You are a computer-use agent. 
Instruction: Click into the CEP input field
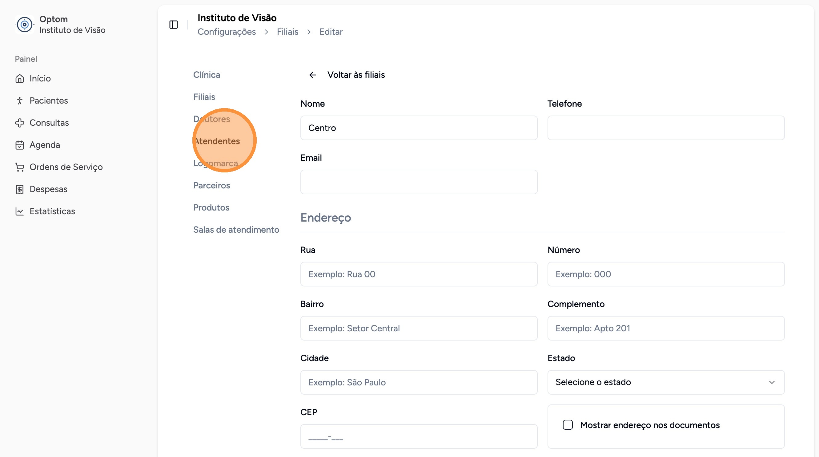pyautogui.click(x=419, y=436)
